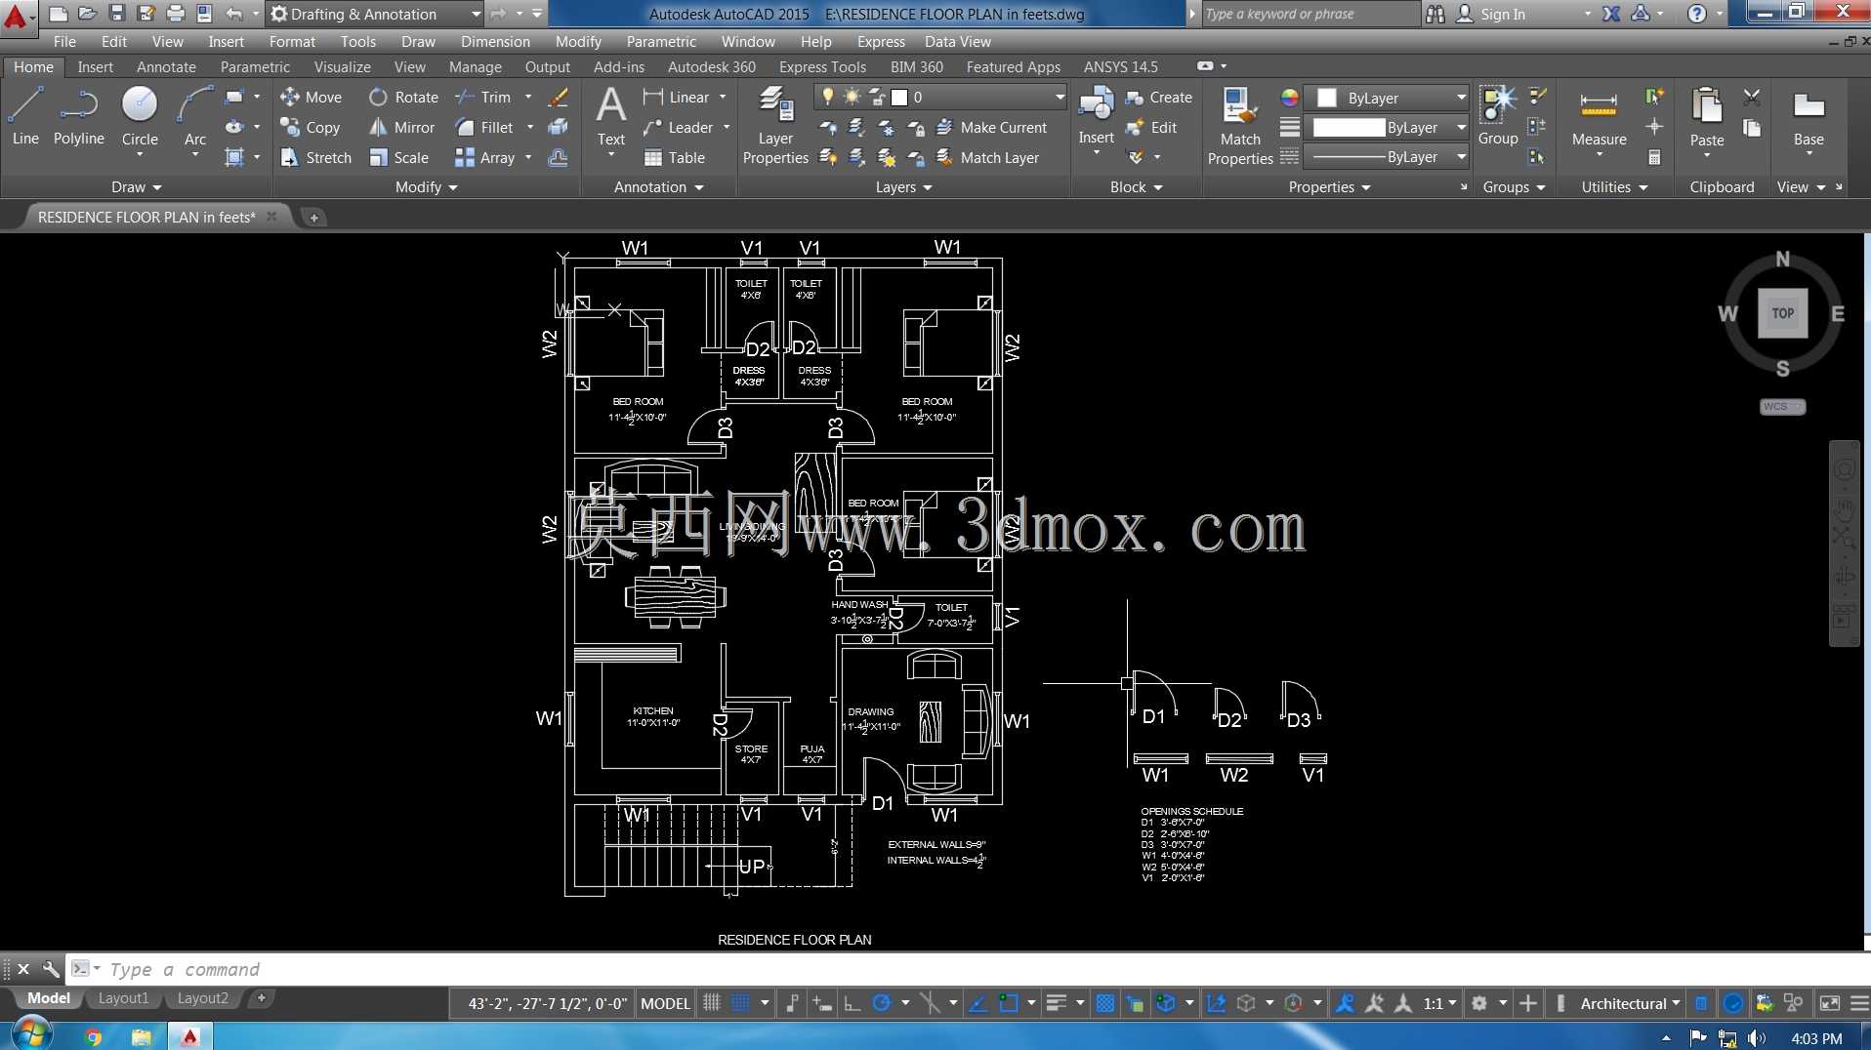Click the Measure tool

point(1599,119)
